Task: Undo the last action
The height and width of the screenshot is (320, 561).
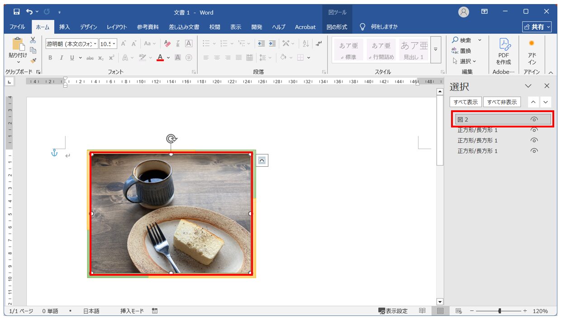Action: pos(29,12)
